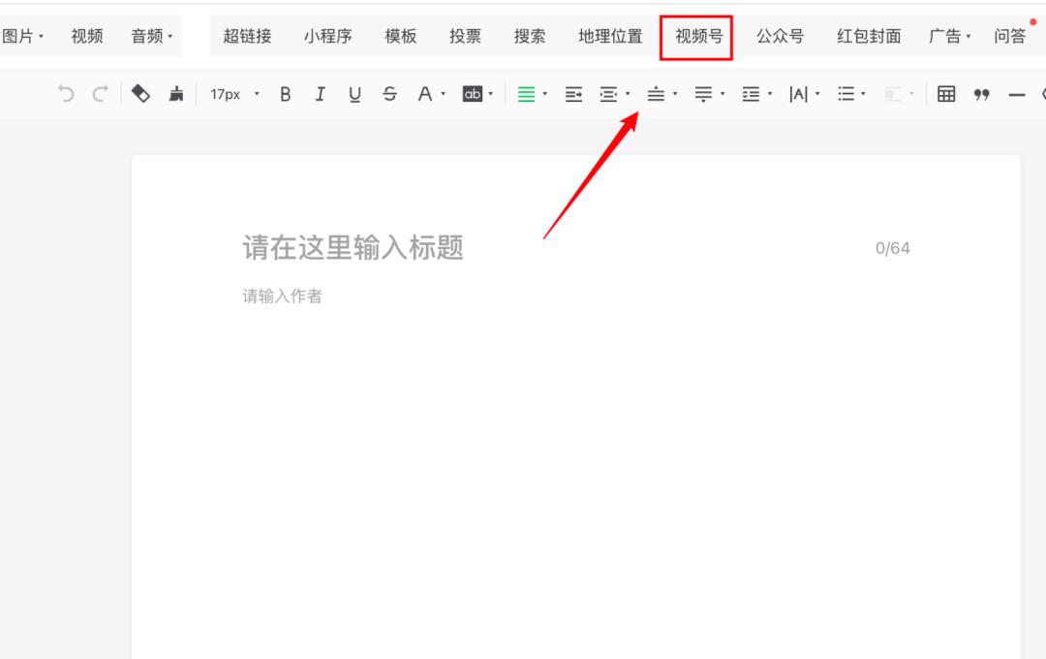Toggle italic text formatting
Screen dimensions: 1046x659
tap(320, 94)
